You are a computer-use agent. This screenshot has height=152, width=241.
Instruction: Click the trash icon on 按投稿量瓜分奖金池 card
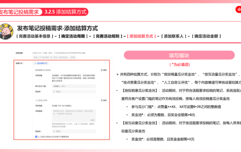click(x=102, y=70)
